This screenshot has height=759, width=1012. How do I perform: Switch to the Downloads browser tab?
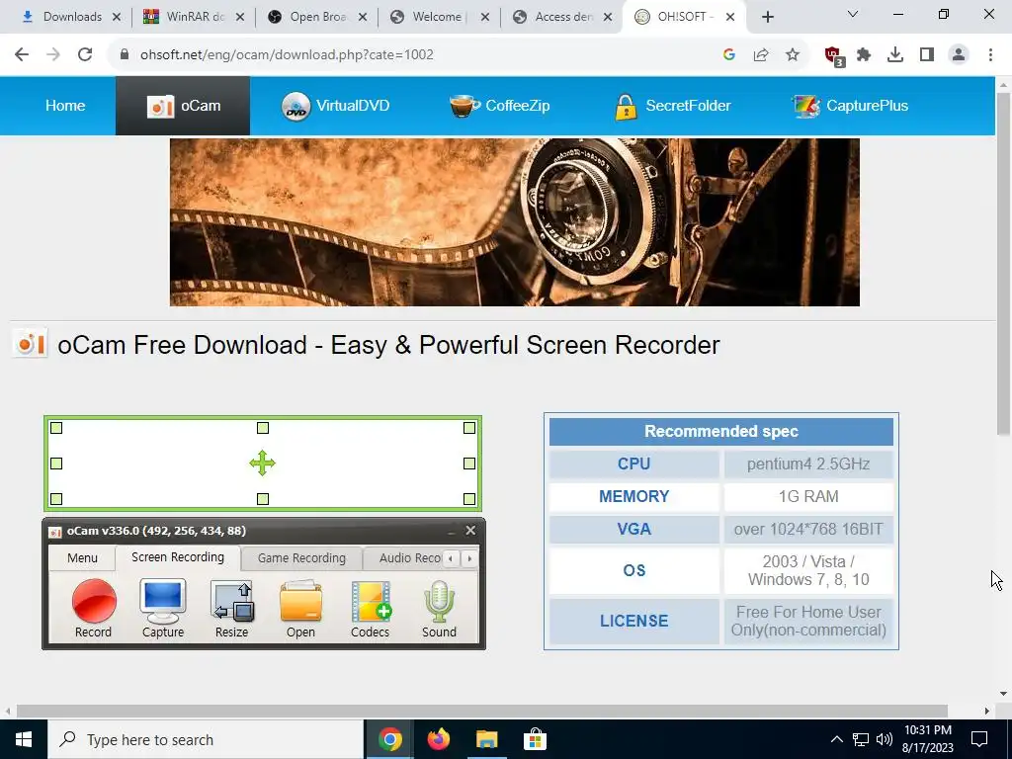point(62,17)
